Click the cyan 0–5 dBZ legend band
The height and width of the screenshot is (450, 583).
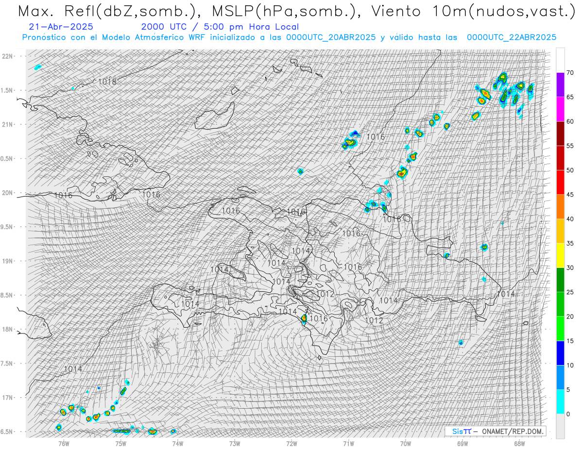pos(560,401)
